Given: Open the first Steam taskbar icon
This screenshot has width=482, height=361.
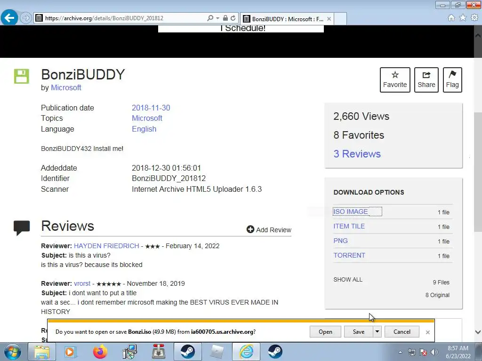Looking at the screenshot, I should click(187, 352).
